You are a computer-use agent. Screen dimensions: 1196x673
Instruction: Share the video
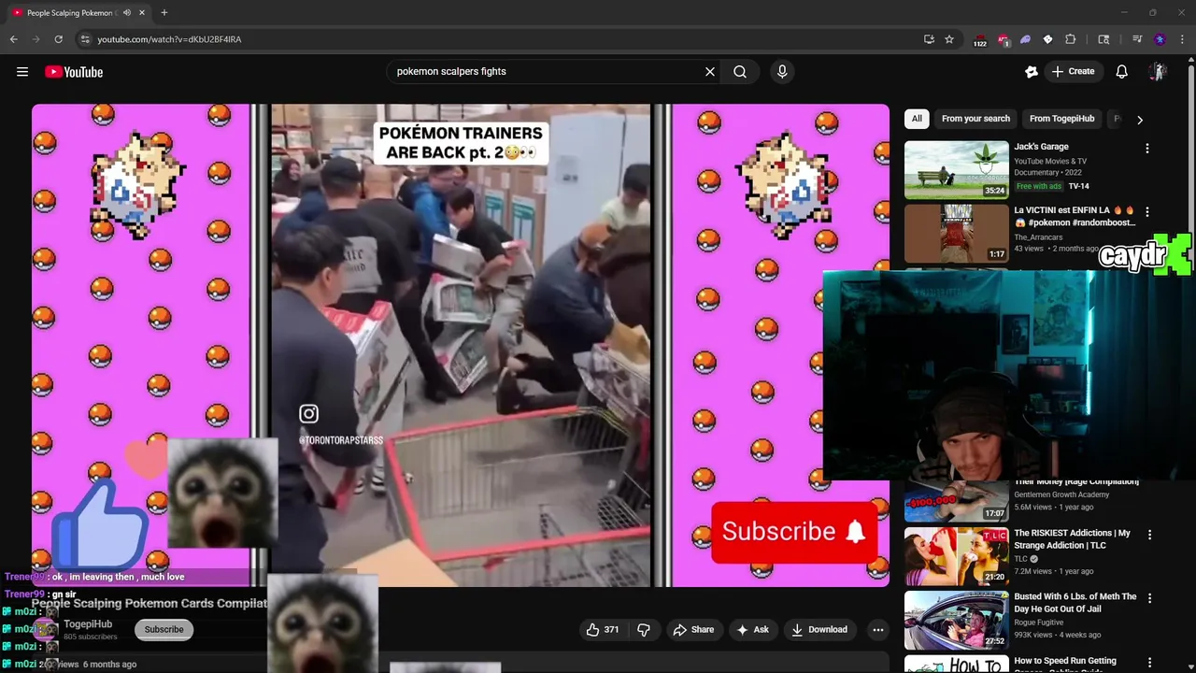[693, 630]
